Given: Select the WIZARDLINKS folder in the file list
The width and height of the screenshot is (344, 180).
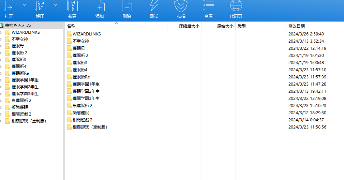Looking at the screenshot, I should pos(87,34).
